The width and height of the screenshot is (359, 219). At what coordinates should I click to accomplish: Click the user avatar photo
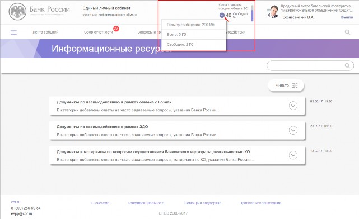[x=273, y=12]
